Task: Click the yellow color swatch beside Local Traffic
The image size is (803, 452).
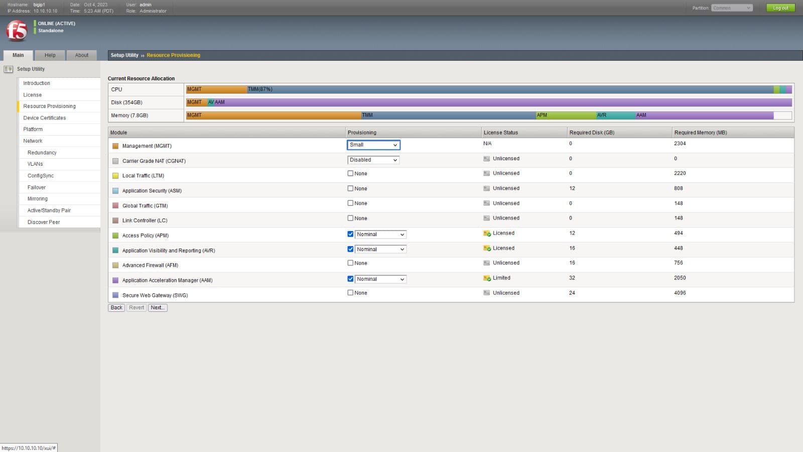Action: coord(115,175)
